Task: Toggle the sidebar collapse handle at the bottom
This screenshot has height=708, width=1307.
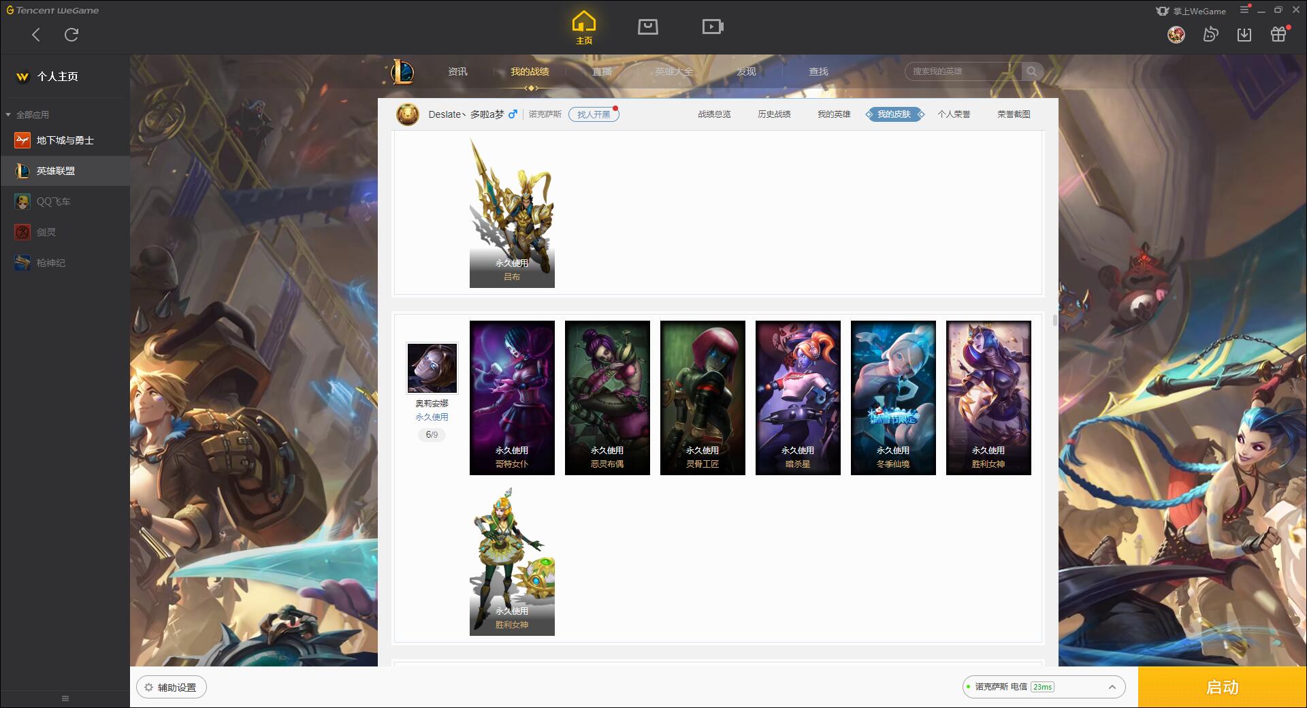Action: pyautogui.click(x=65, y=698)
